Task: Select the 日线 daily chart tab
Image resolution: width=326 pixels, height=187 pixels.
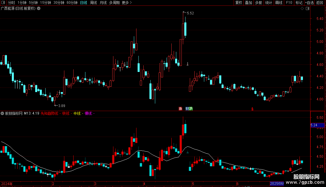Action: click(x=84, y=3)
